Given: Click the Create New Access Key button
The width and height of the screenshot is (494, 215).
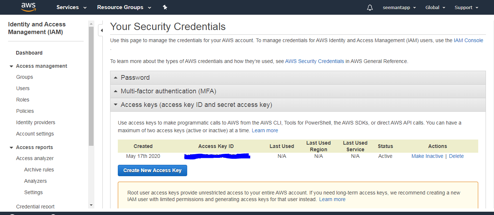Looking at the screenshot, I should (x=152, y=170).
